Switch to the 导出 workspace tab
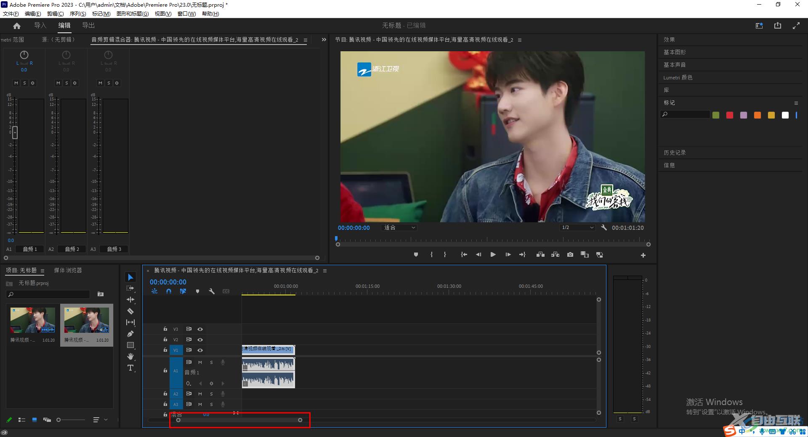Viewport: 808px width, 437px height. [x=88, y=26]
